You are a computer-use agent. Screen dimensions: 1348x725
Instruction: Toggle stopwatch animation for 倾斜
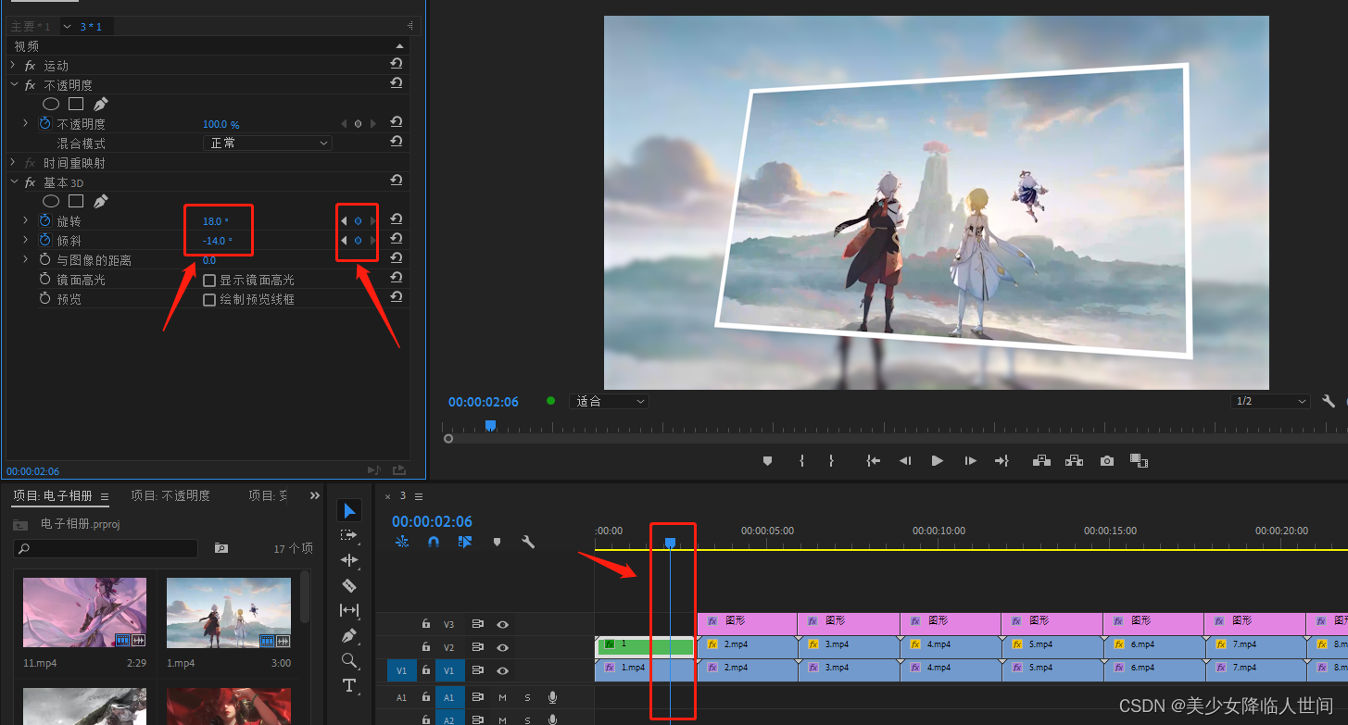pos(44,240)
